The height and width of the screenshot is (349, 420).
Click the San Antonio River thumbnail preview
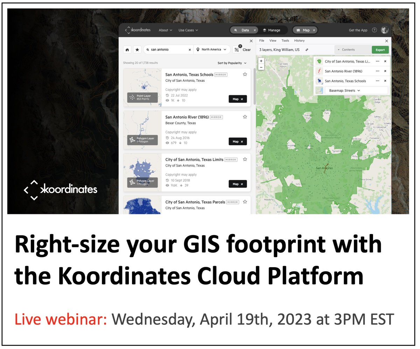coord(142,130)
